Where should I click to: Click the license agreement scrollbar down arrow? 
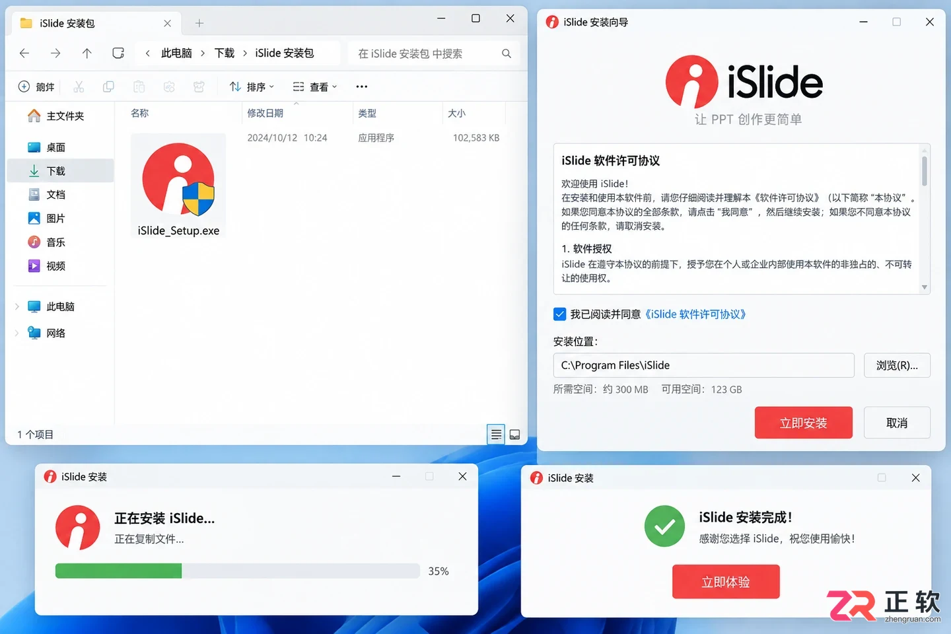tap(925, 287)
